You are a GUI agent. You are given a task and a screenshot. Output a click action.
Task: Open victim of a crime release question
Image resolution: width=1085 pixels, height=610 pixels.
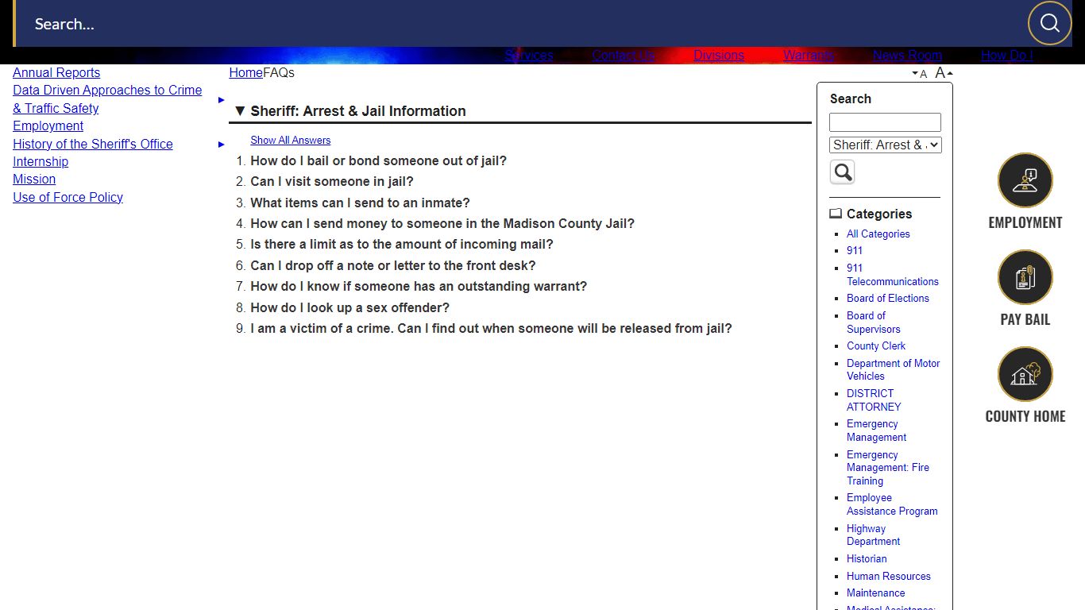point(491,329)
